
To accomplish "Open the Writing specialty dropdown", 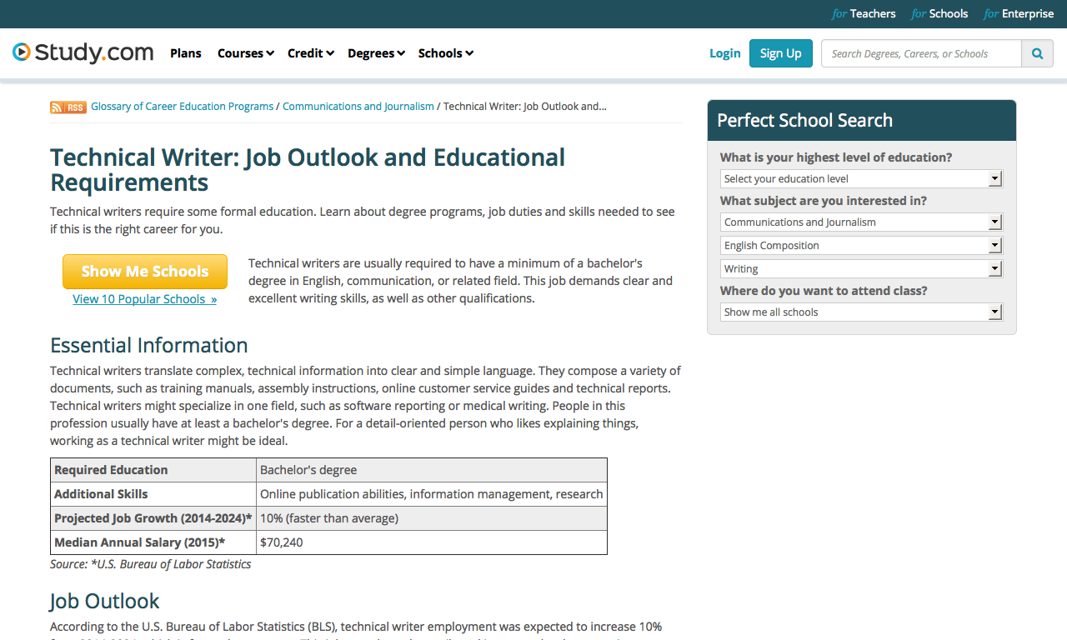I will click(861, 269).
